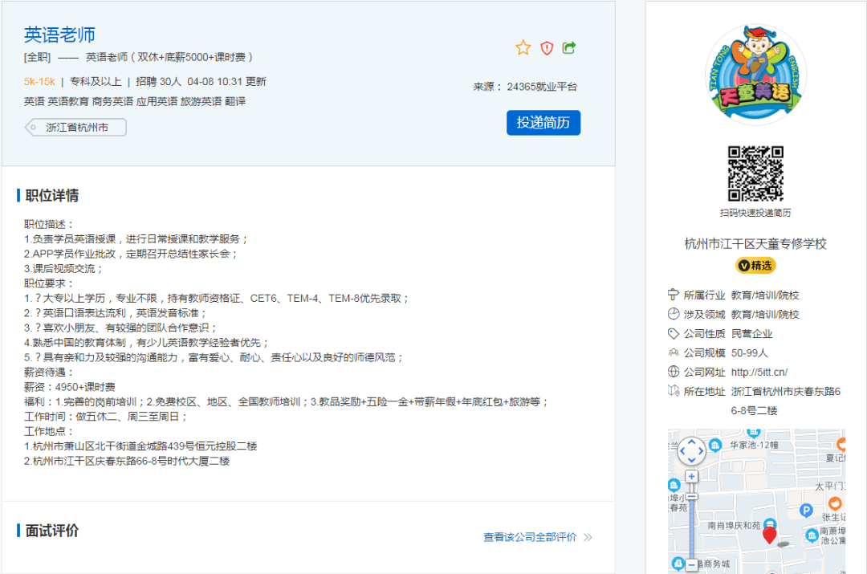This screenshot has height=574, width=867.
Task: Click the 扫码快速投递简历 caption
Action: [x=755, y=213]
